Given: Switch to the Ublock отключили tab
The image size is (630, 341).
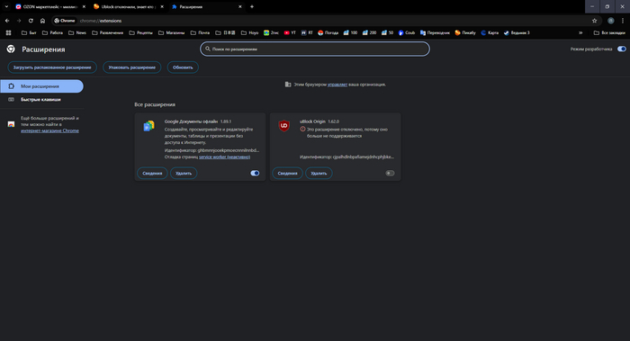Looking at the screenshot, I should click(x=128, y=7).
